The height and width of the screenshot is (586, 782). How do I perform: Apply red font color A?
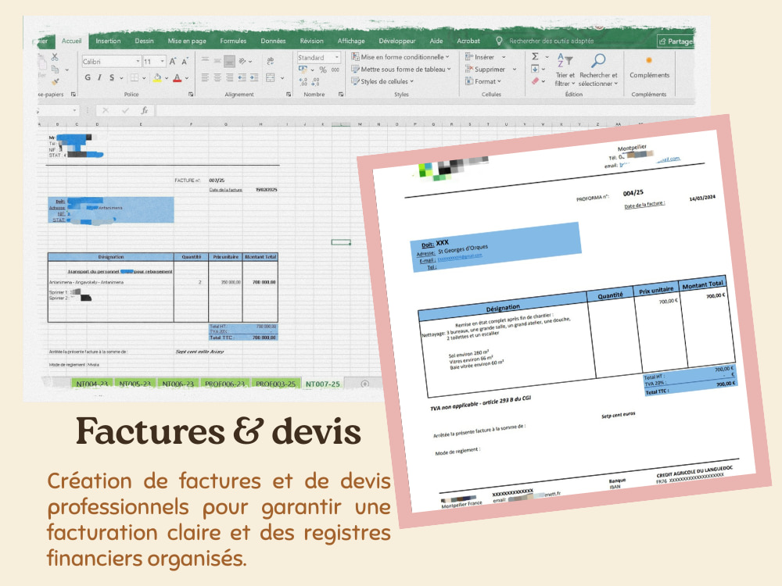click(x=177, y=77)
